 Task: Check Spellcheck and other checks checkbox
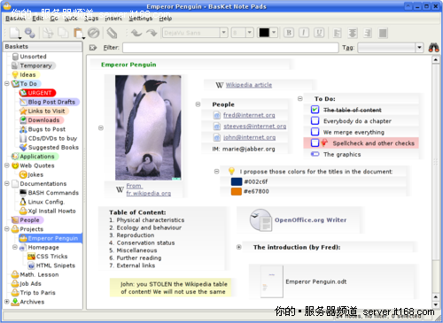(315, 142)
